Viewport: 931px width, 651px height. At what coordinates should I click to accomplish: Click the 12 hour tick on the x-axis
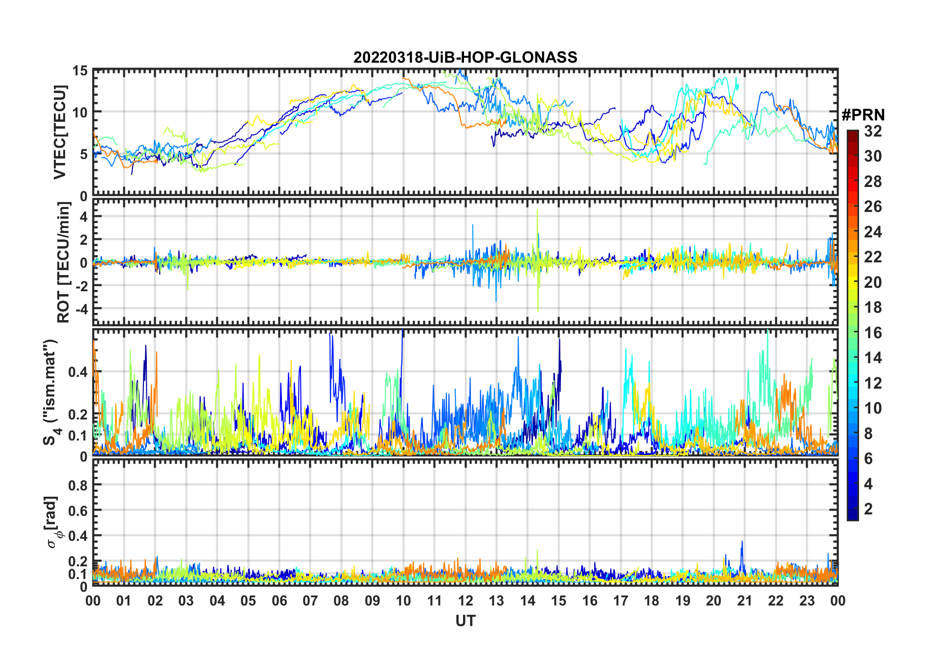click(x=465, y=601)
